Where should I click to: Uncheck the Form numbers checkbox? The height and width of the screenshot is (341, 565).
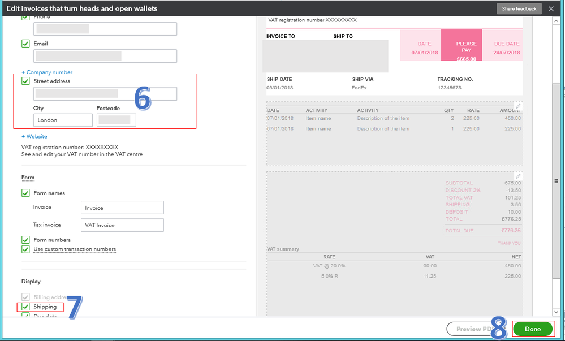25,240
